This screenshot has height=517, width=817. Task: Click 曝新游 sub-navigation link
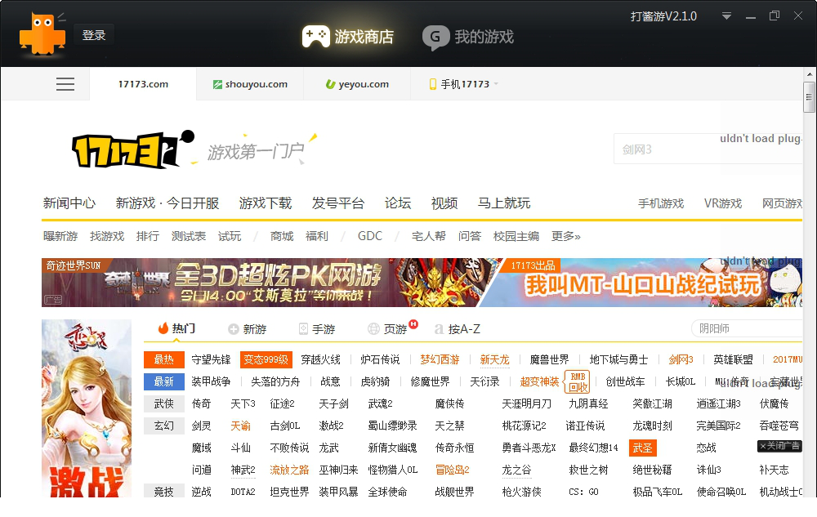(60, 236)
